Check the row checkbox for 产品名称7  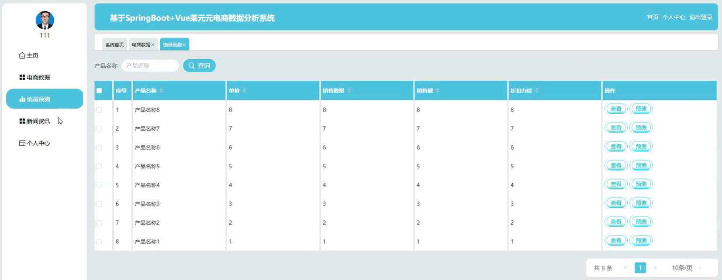[99, 129]
